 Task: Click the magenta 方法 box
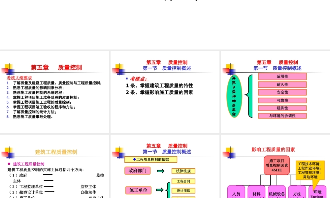pyautogui.click(x=297, y=192)
